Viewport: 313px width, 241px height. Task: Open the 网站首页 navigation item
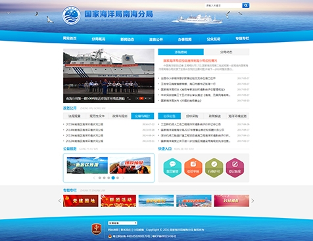click(70, 39)
